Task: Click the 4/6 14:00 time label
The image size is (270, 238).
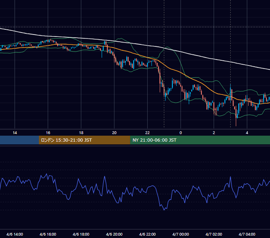Action: pyautogui.click(x=15, y=234)
